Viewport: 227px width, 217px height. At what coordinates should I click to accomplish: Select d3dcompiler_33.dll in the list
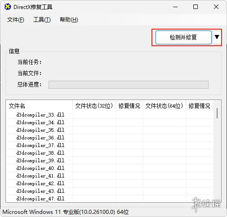click(110, 115)
